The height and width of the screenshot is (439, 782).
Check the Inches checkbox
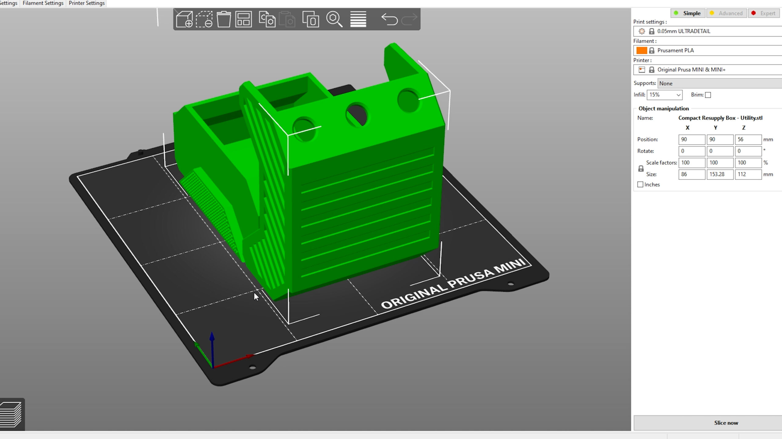click(x=640, y=184)
